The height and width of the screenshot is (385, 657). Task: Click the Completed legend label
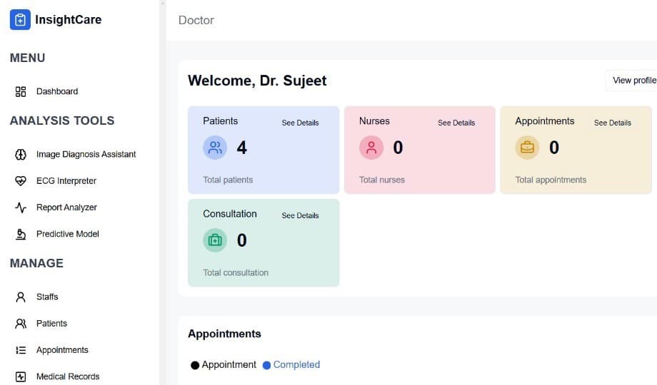coord(296,365)
